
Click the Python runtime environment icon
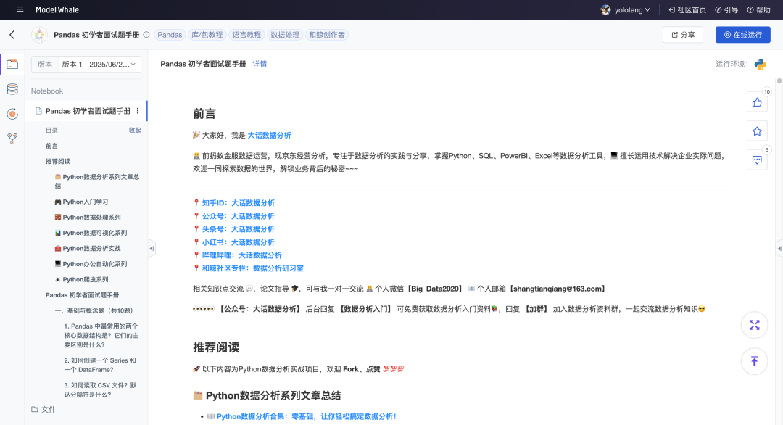pos(760,64)
